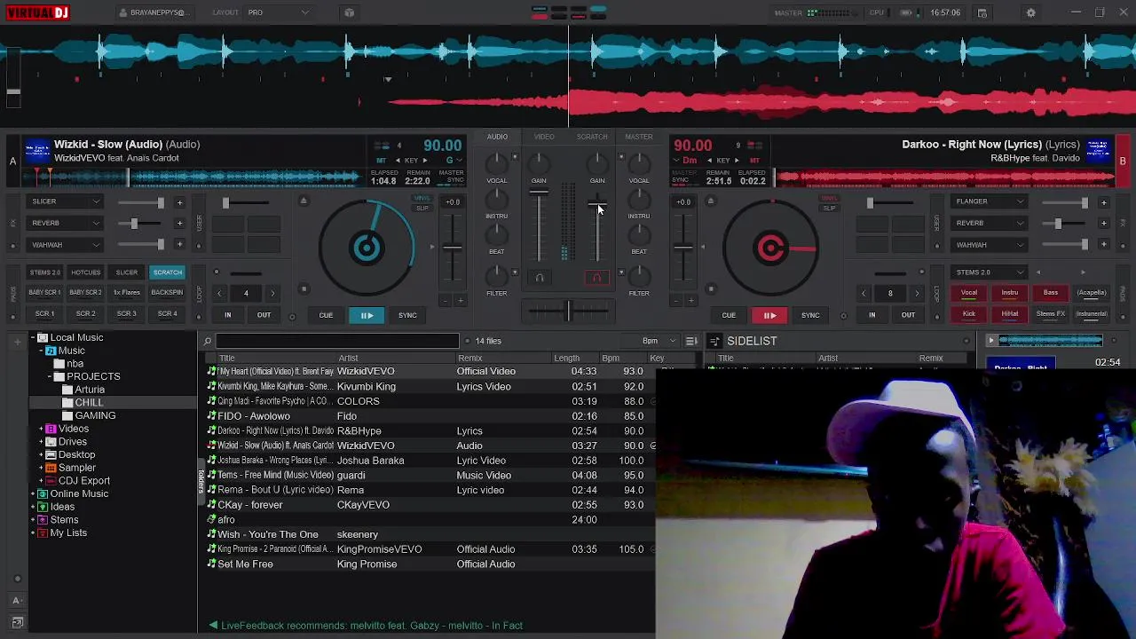Adjust deck A pitch fader
This screenshot has height=639, width=1136.
[452, 248]
